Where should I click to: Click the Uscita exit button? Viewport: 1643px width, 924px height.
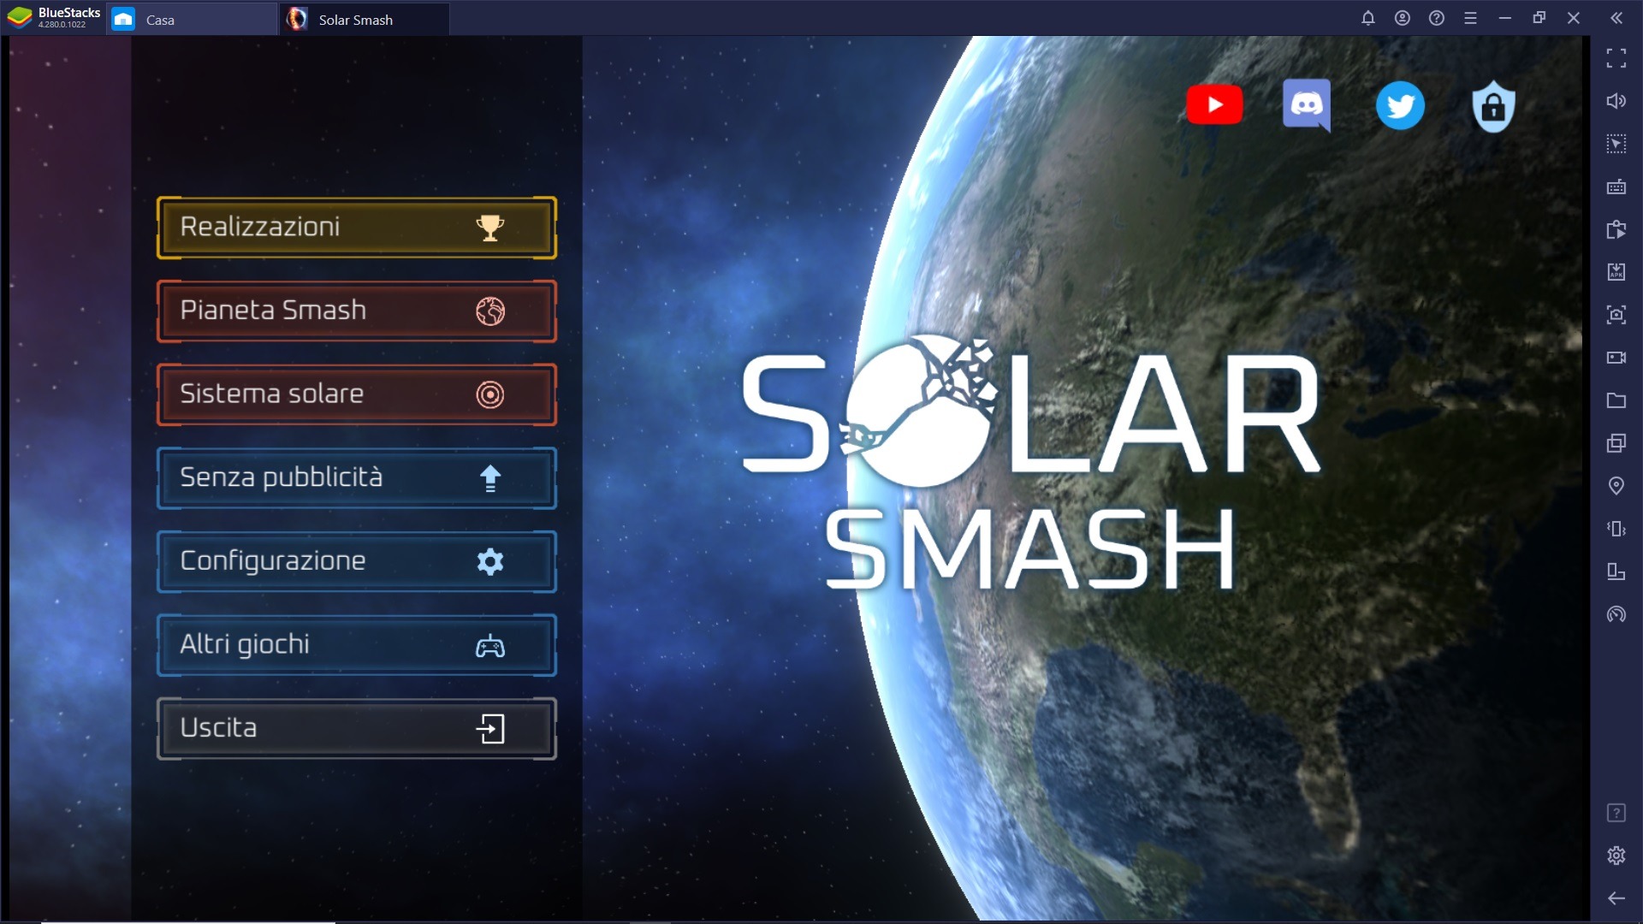(x=357, y=728)
